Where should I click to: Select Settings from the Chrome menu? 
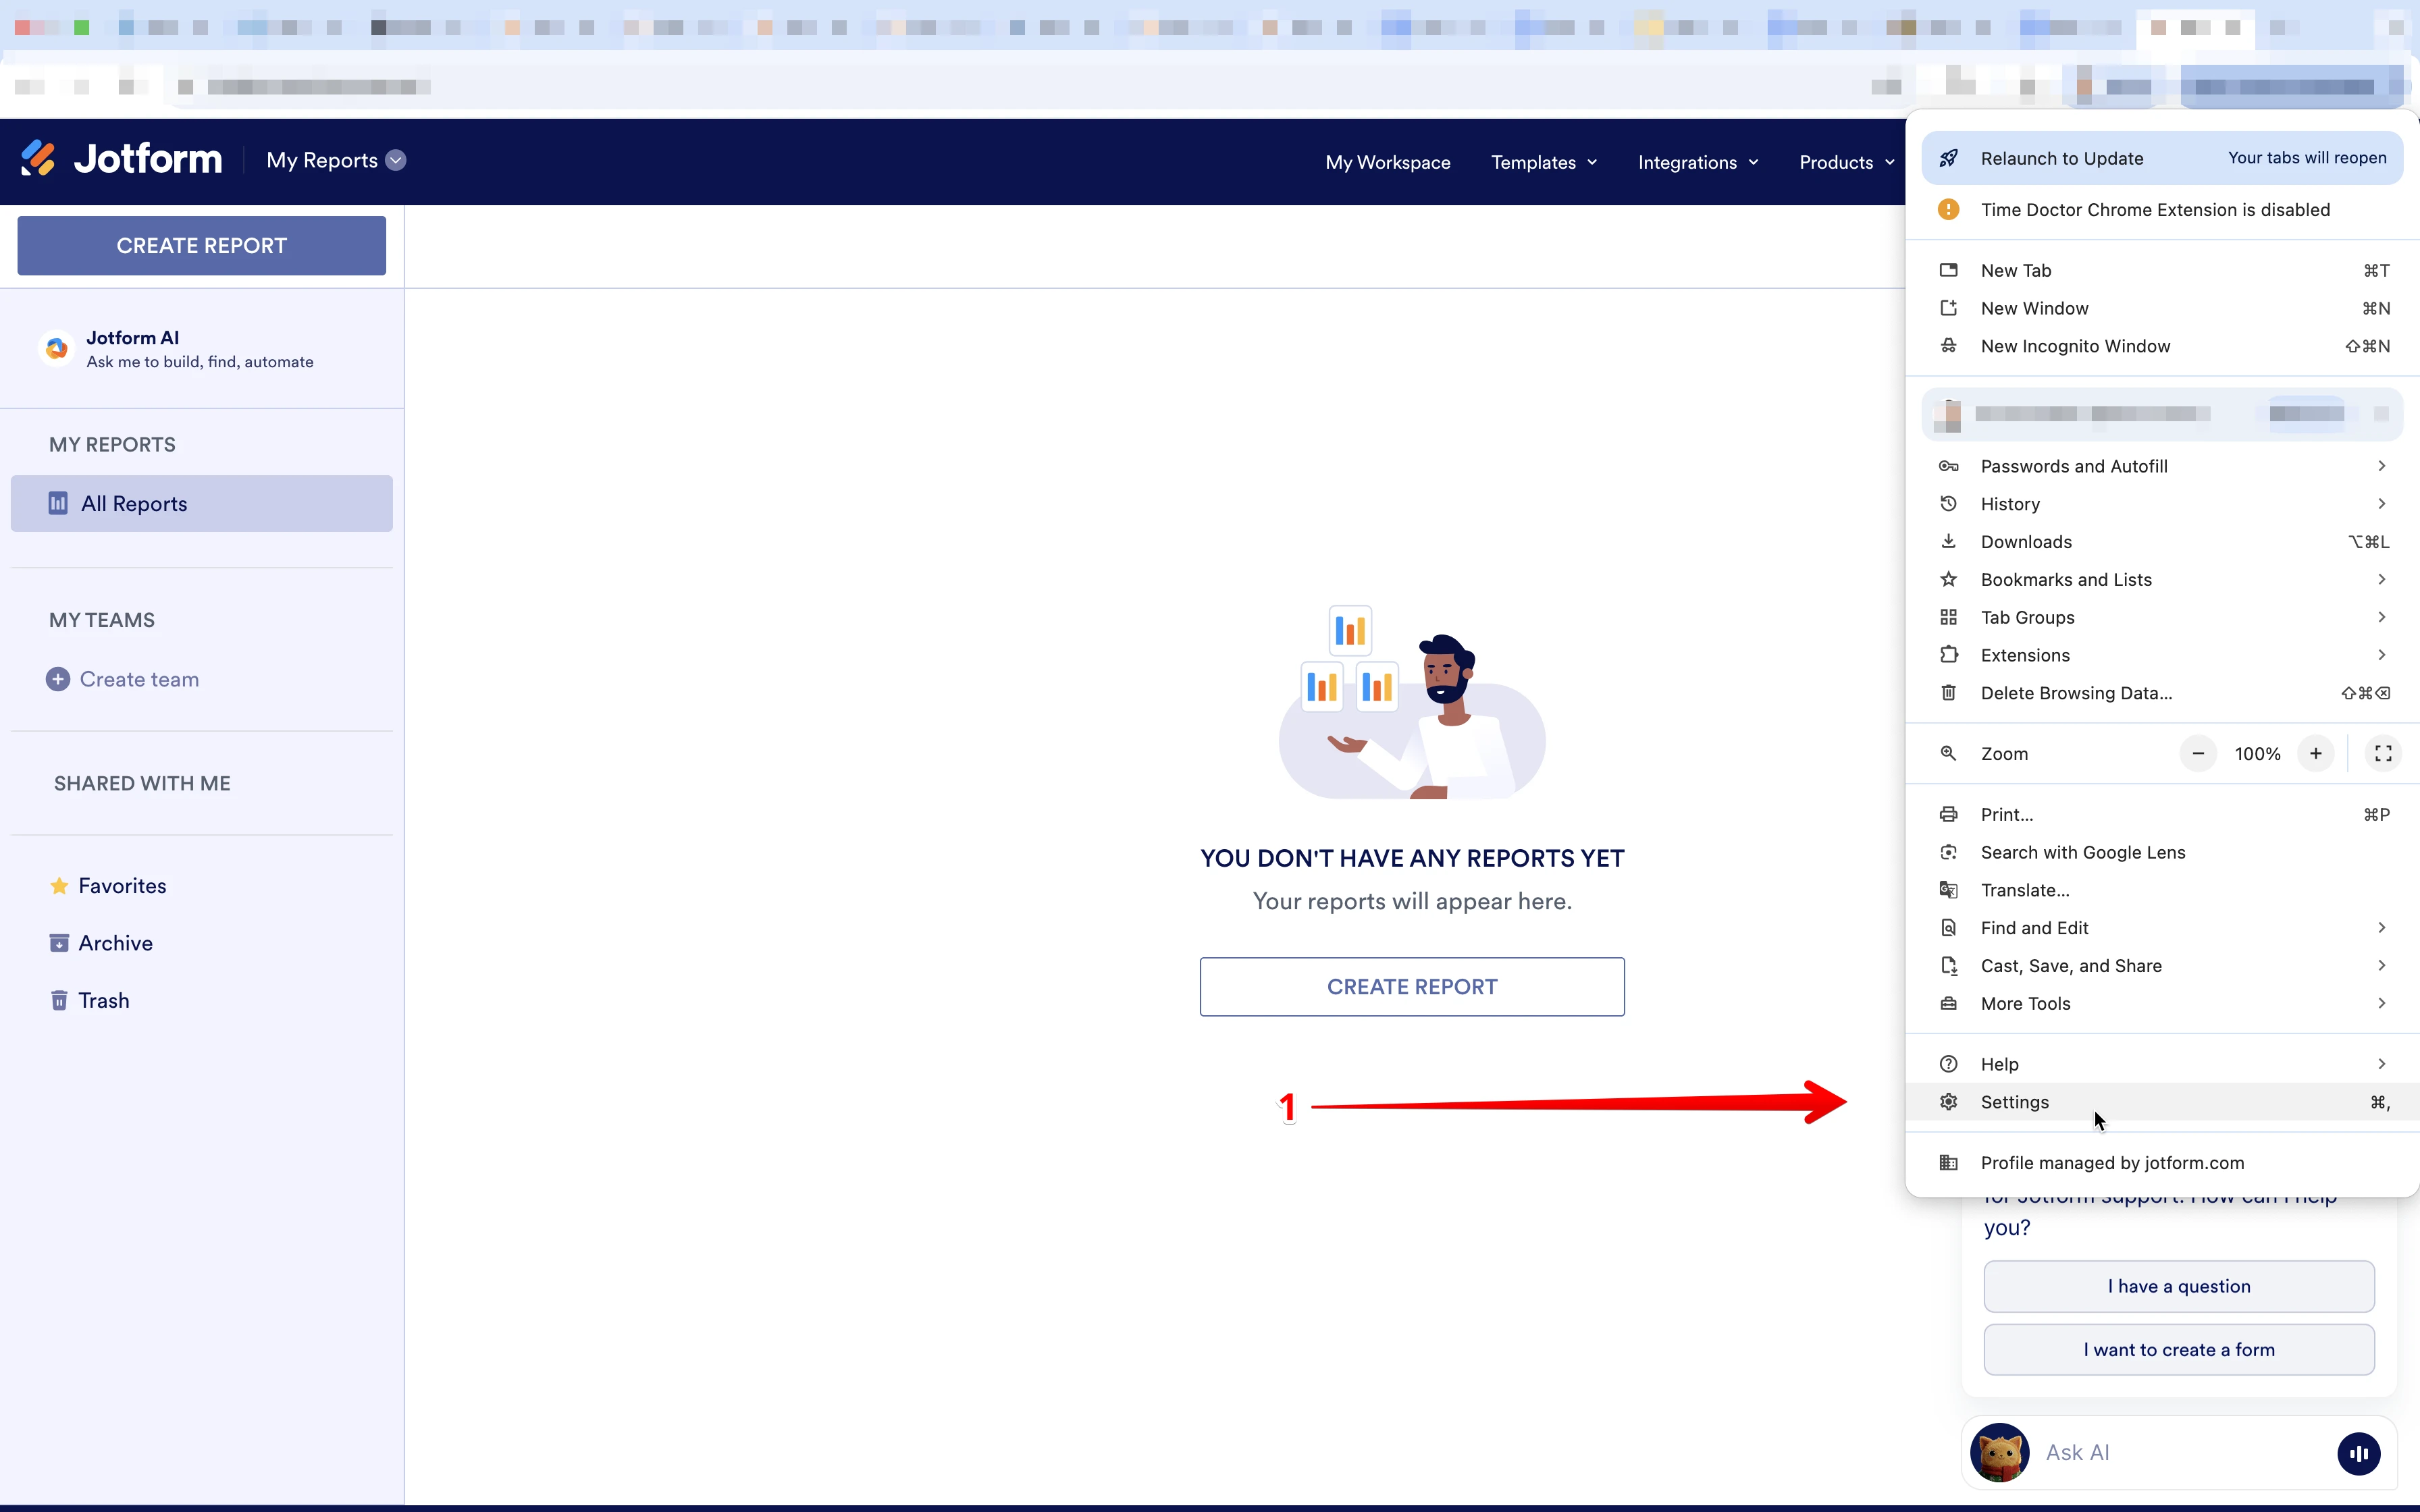(2014, 1101)
